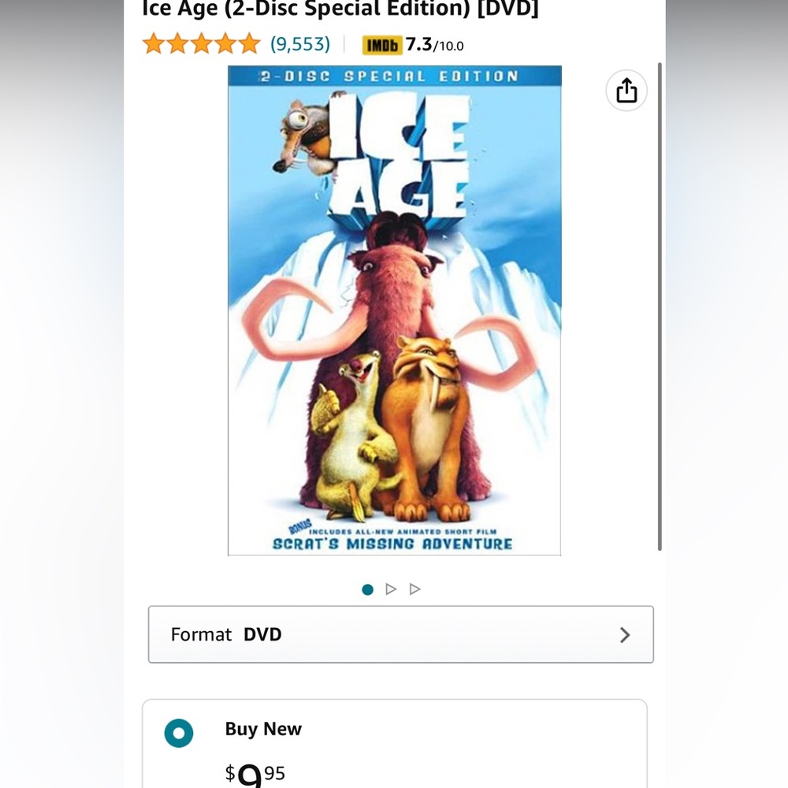Image resolution: width=788 pixels, height=788 pixels.
Task: Select the first image carousel dot
Action: pyautogui.click(x=367, y=589)
